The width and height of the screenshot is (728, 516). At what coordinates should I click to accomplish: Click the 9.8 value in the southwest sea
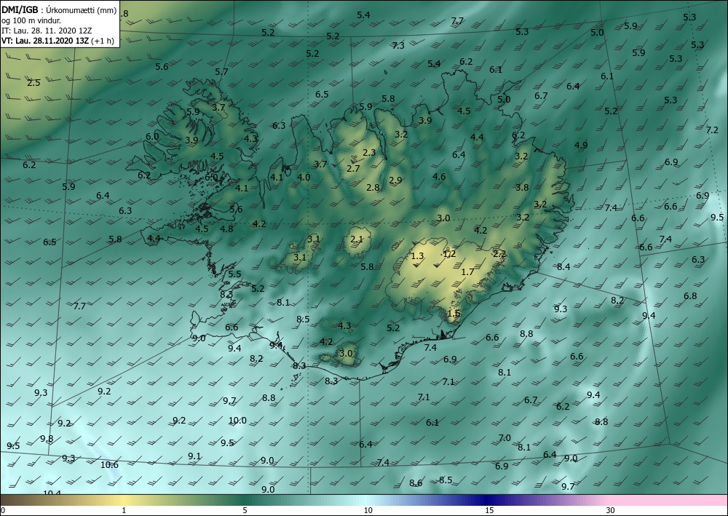[x=47, y=439]
